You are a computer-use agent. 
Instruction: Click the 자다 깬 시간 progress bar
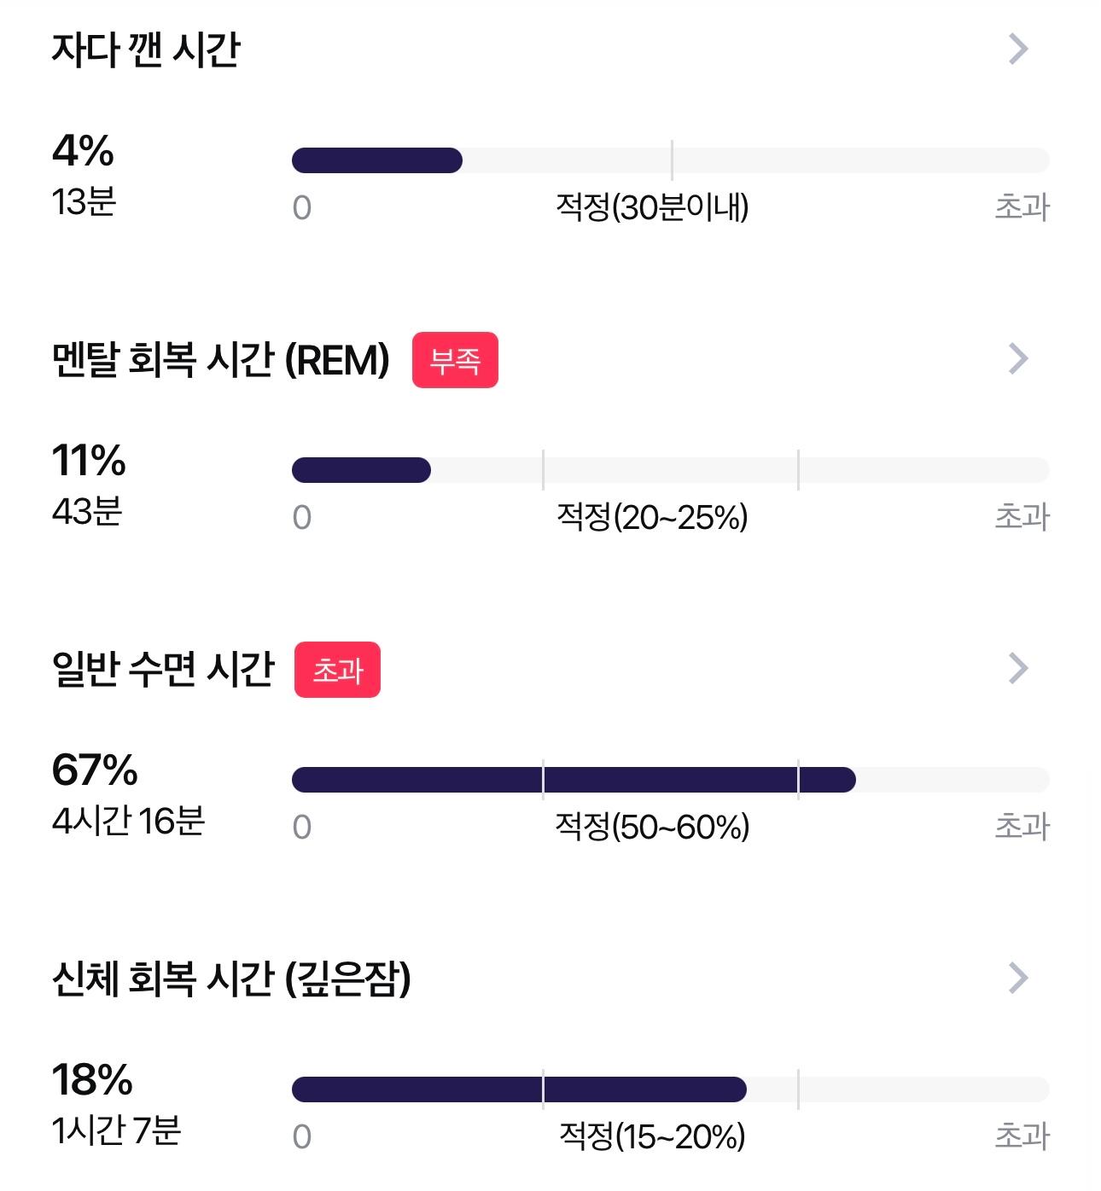pos(671,160)
